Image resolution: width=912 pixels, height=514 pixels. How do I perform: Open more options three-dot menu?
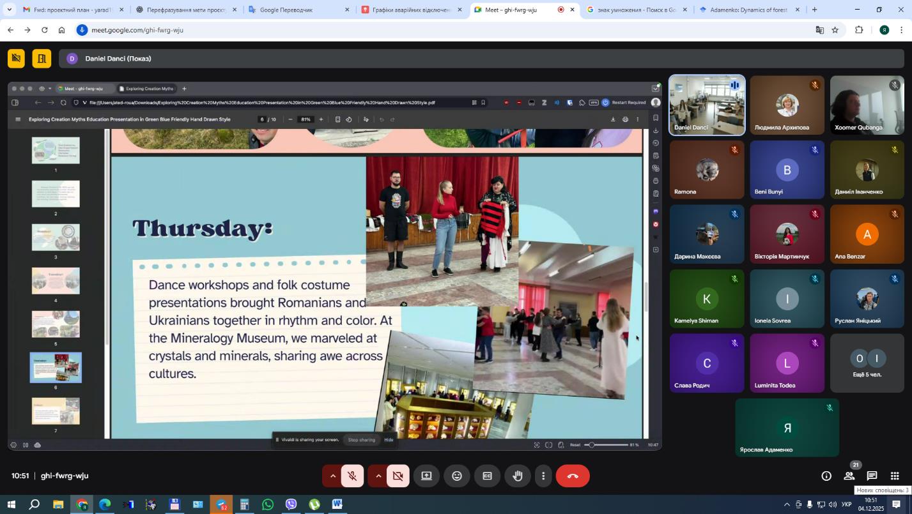point(543,476)
